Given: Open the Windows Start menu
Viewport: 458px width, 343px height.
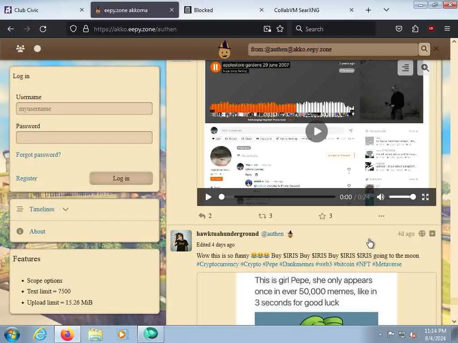Looking at the screenshot, I should click(12, 334).
